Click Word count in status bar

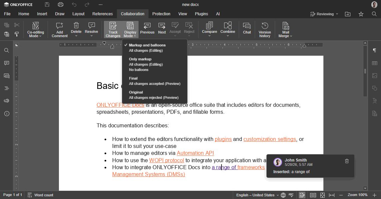click(40, 195)
